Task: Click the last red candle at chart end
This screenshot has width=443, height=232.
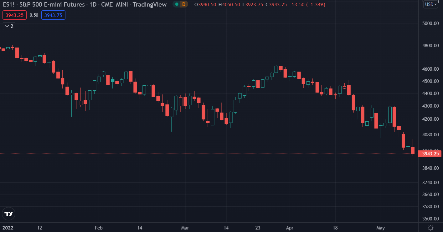Action: (413, 150)
